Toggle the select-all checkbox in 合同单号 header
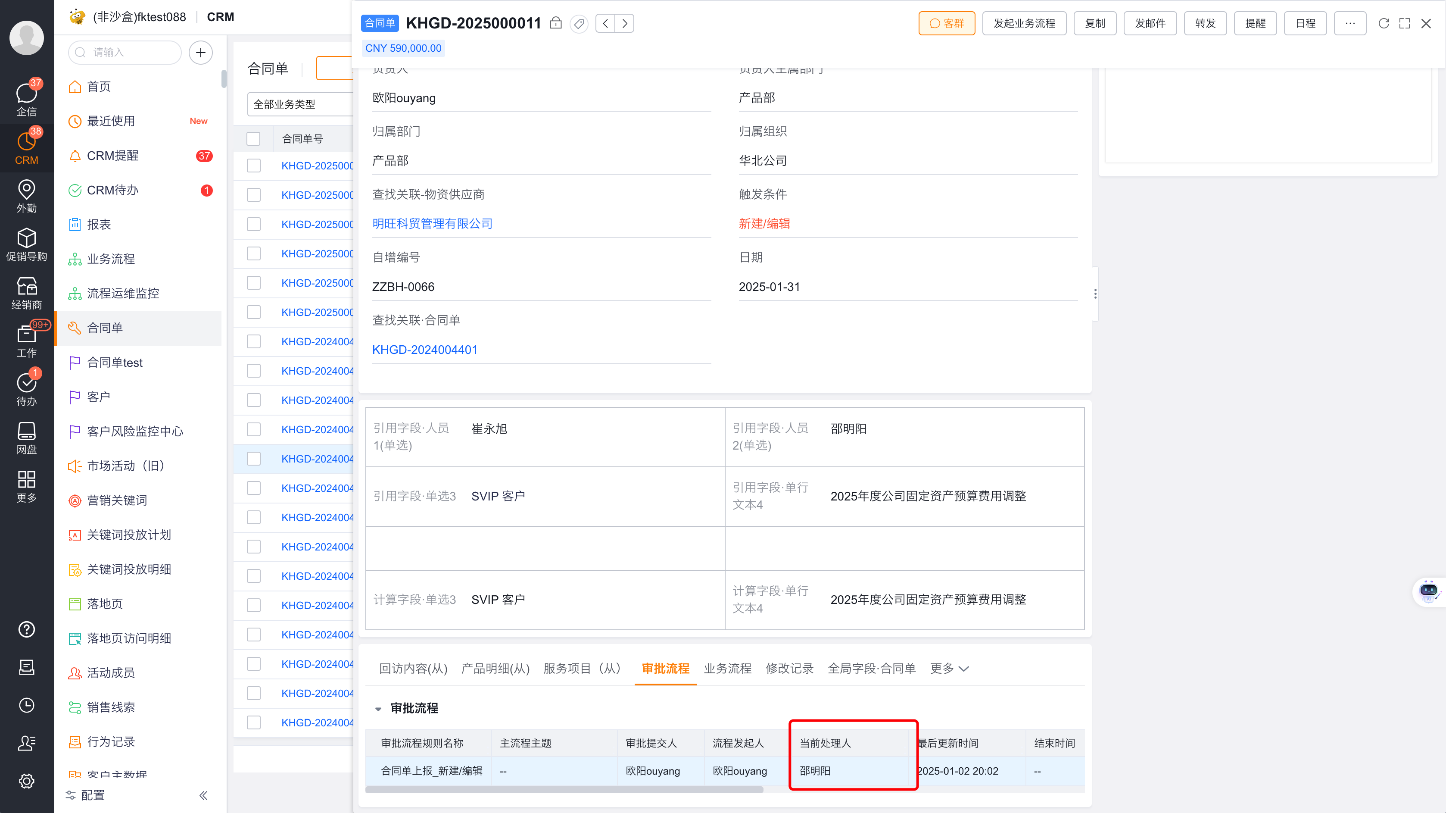 pyautogui.click(x=254, y=139)
